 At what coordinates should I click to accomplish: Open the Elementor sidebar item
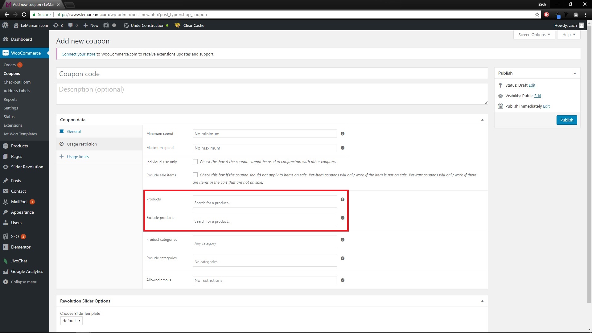pos(25,247)
